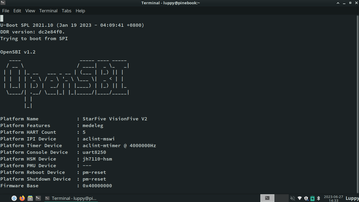The width and height of the screenshot is (359, 202).
Task: Click the Firmware Base label
Action: pyautogui.click(x=19, y=186)
